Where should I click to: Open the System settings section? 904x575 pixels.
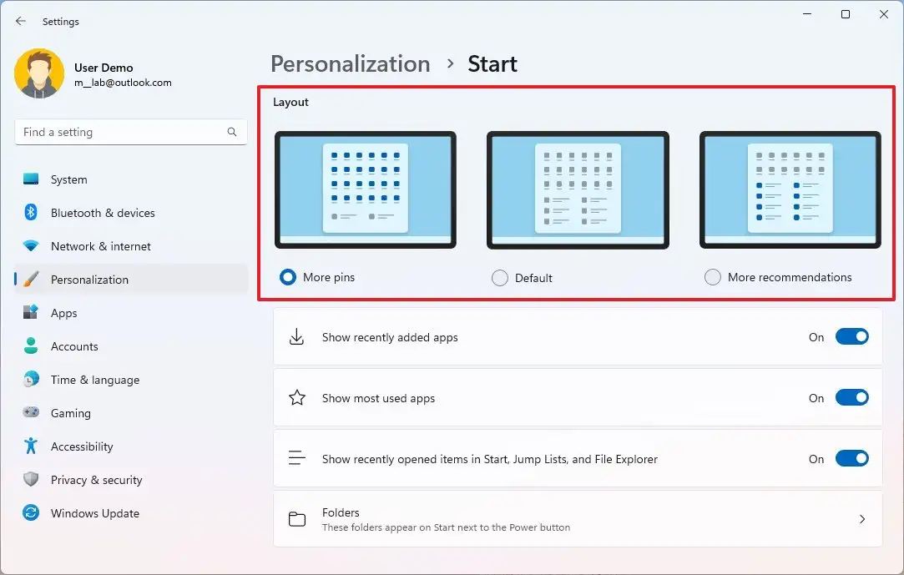[68, 179]
